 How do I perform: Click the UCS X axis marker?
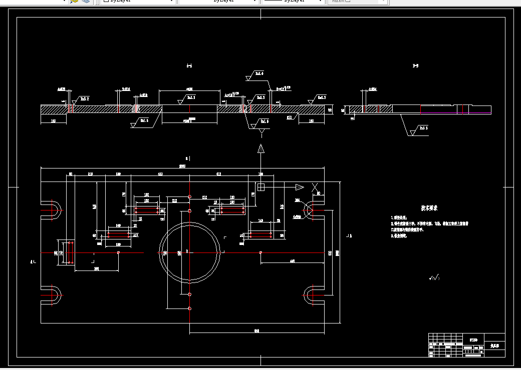[x=315, y=187]
